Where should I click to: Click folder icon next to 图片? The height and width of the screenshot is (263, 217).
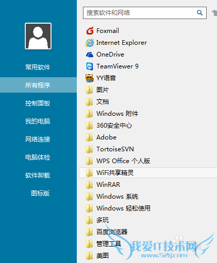pyautogui.click(x=90, y=90)
